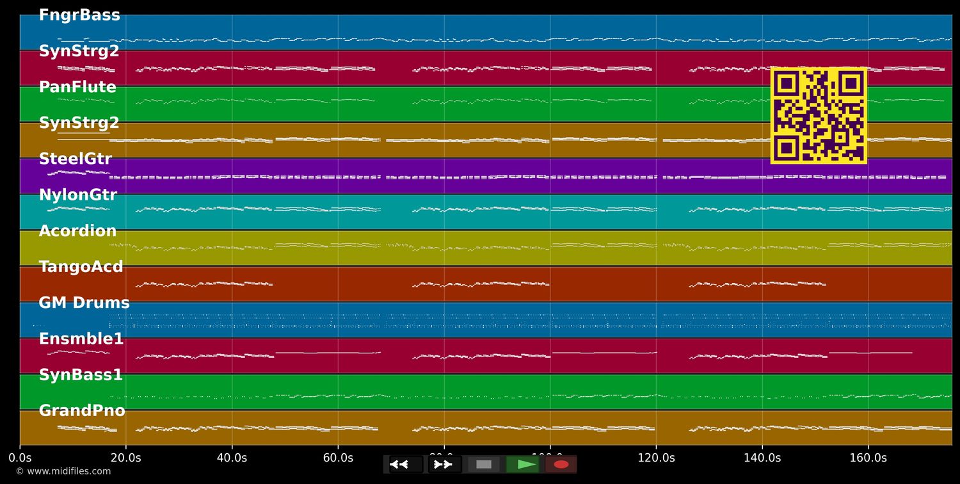This screenshot has height=484, width=960.
Task: Click the Fast-forward control
Action: (444, 464)
